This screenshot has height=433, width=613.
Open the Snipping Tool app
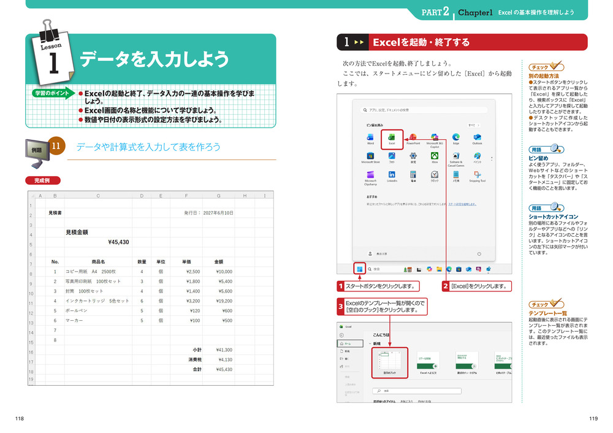point(477,176)
